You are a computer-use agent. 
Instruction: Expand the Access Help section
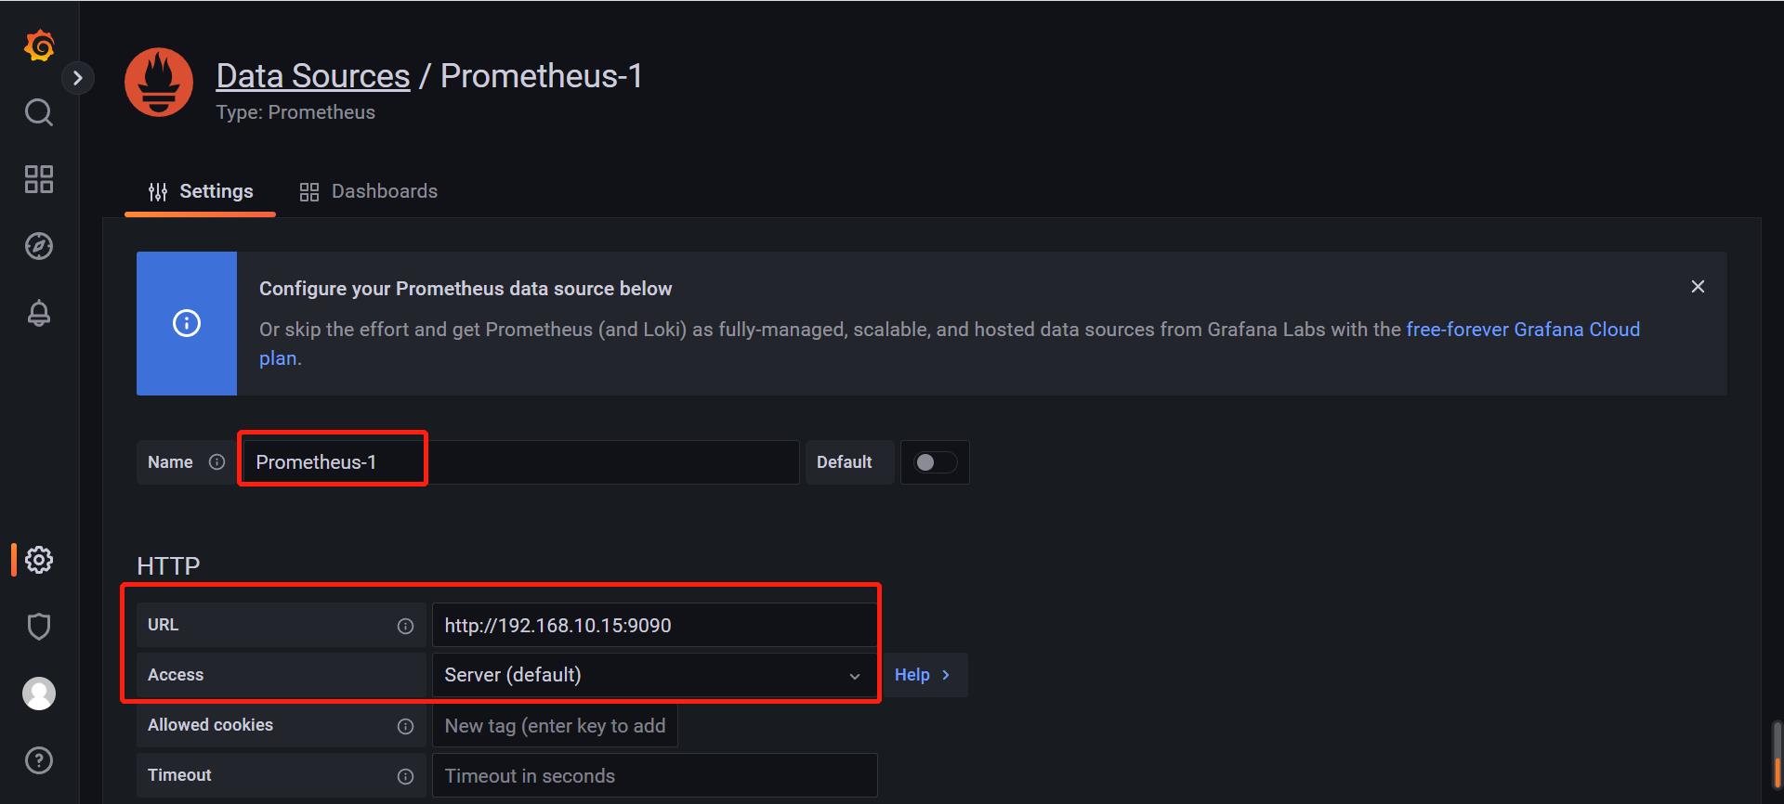[x=923, y=675]
